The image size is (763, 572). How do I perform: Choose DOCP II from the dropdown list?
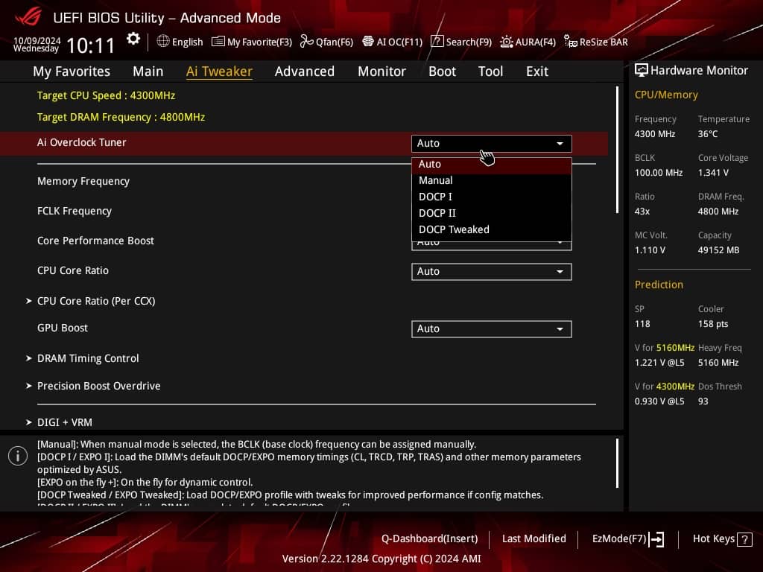(x=492, y=213)
